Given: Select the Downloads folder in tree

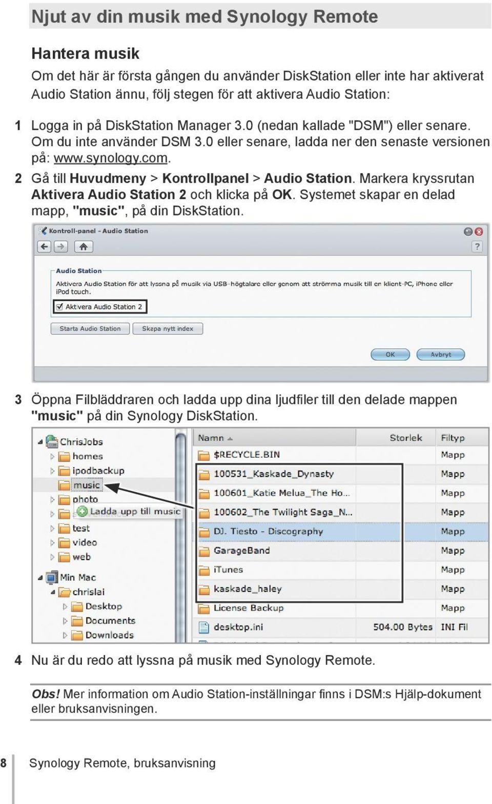Looking at the screenshot, I should click(x=102, y=635).
